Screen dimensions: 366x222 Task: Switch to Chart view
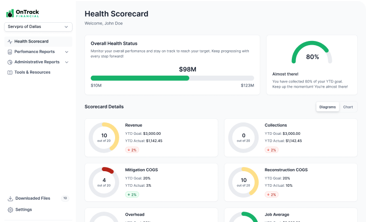point(348,107)
